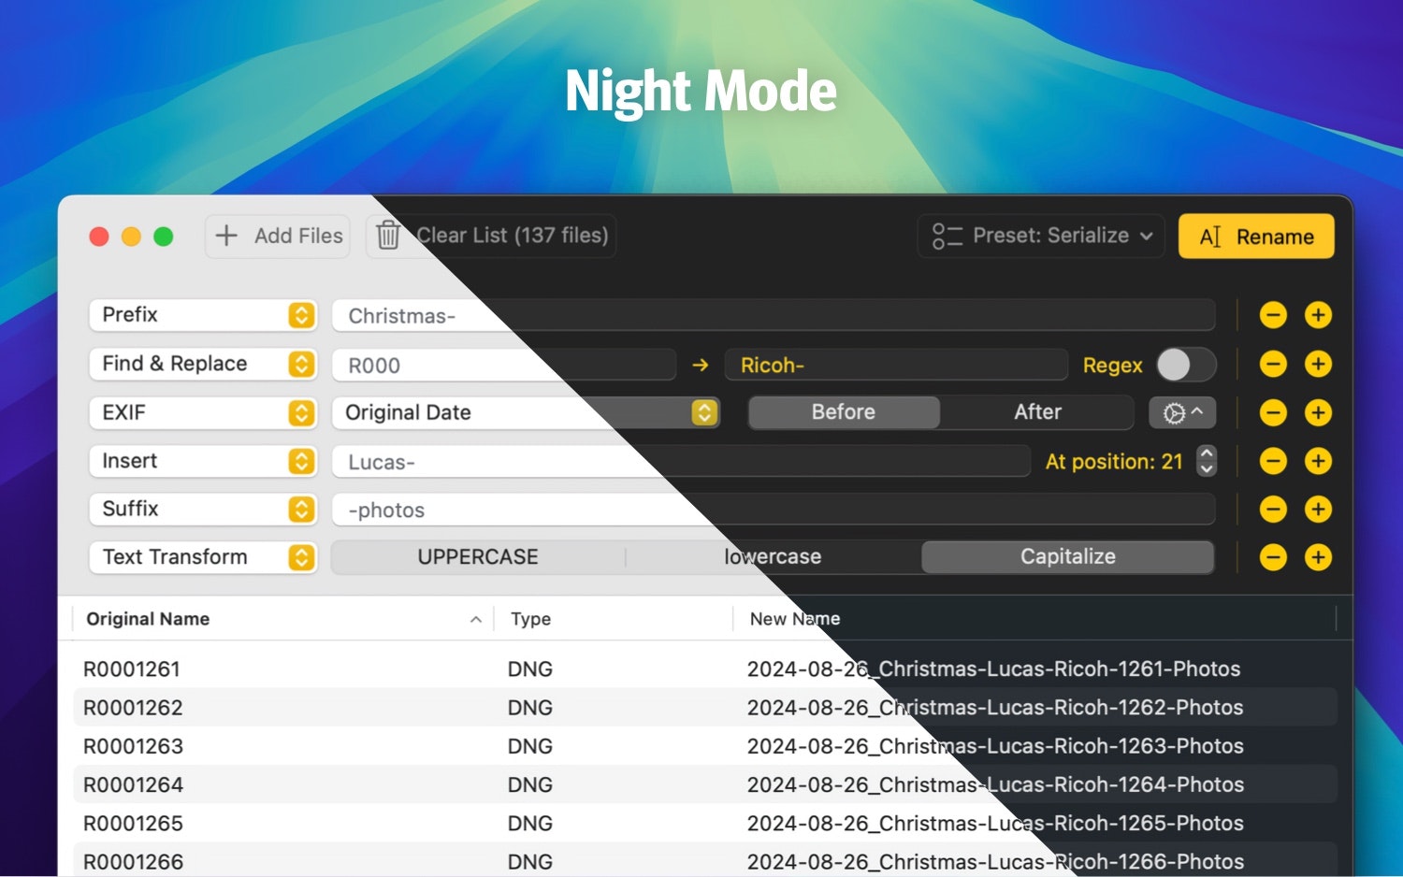Screen dimensions: 1403x877
Task: Sort by the New Name column header
Action: pyautogui.click(x=1036, y=619)
